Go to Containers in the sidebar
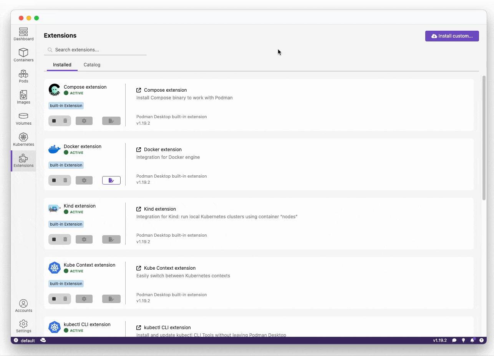Viewport: 494px width, 356px height. (x=23, y=55)
